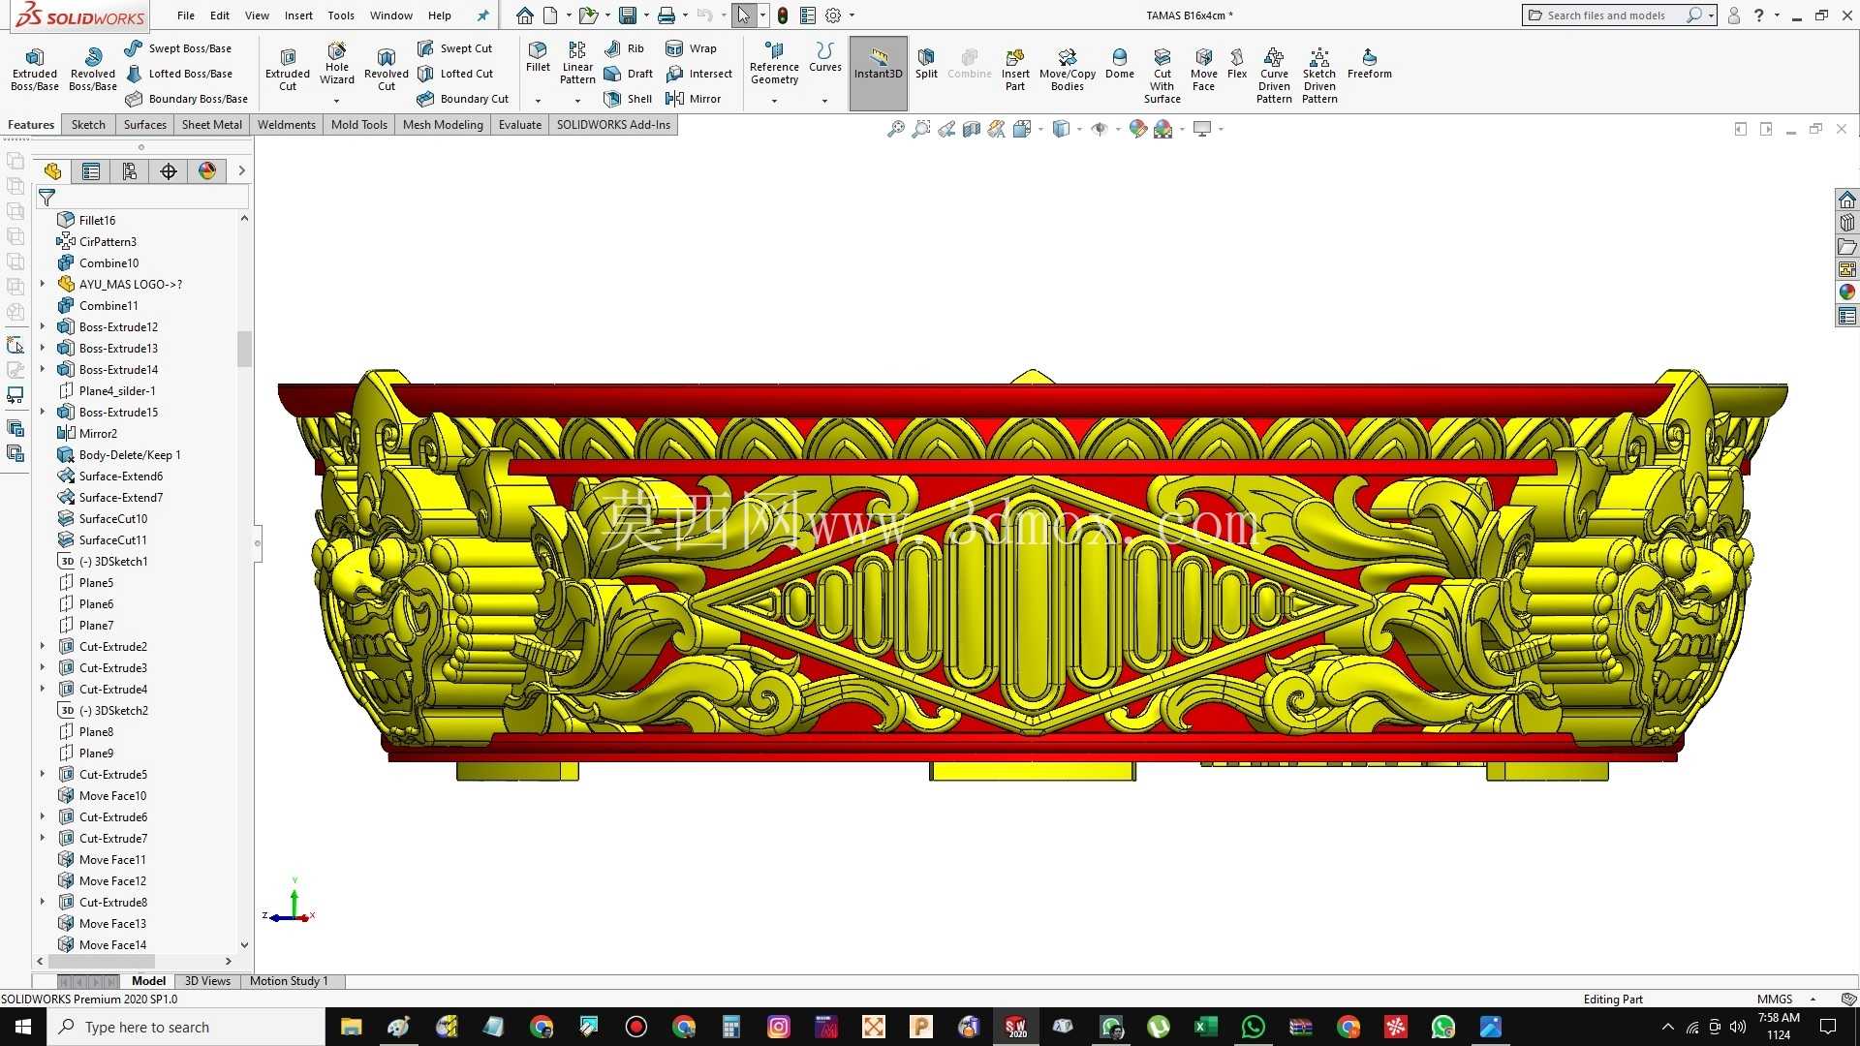Open the Evaluate tab

click(x=520, y=125)
